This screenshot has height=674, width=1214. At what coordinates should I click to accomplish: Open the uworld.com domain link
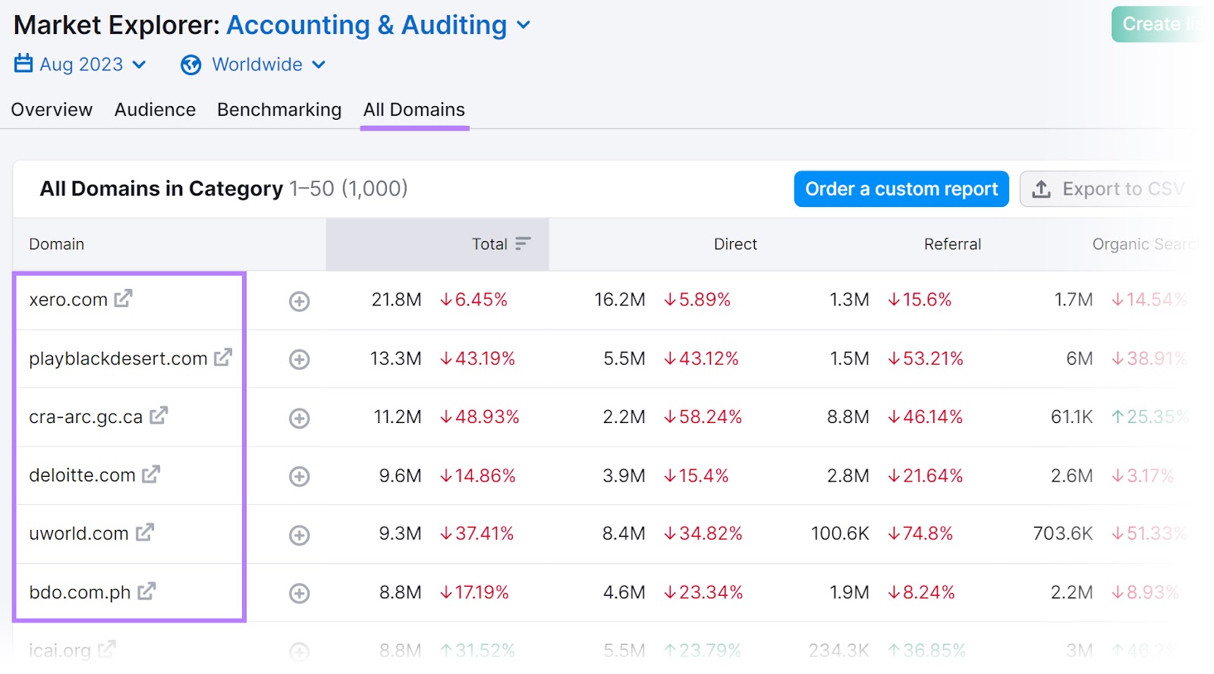point(79,533)
